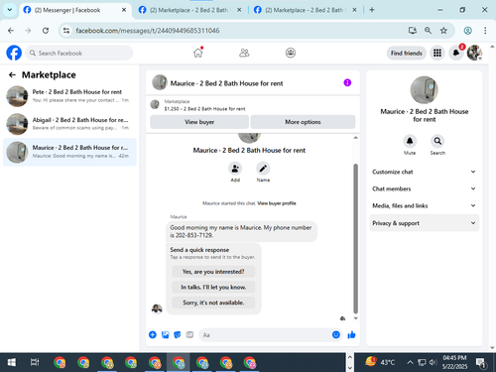Open the Facebook logo home link
The height and width of the screenshot is (372, 496).
click(x=14, y=53)
